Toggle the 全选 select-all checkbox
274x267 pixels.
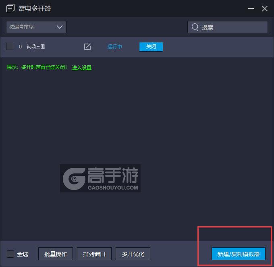[10, 254]
